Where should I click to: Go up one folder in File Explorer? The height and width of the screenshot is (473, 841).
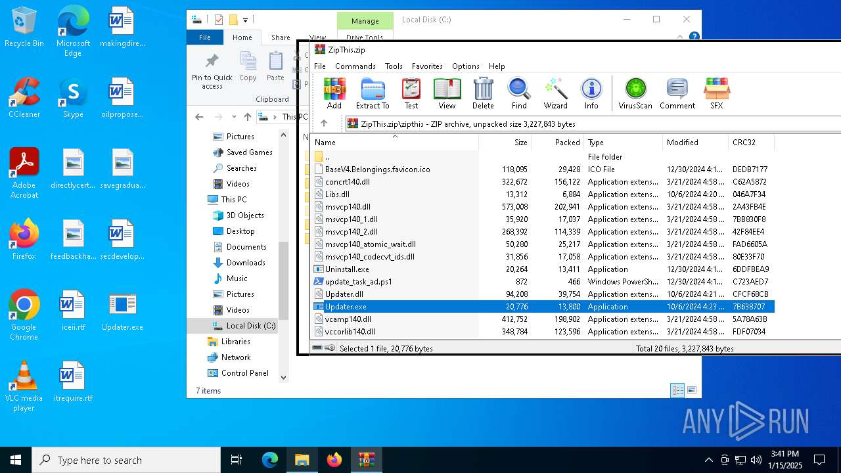point(247,117)
